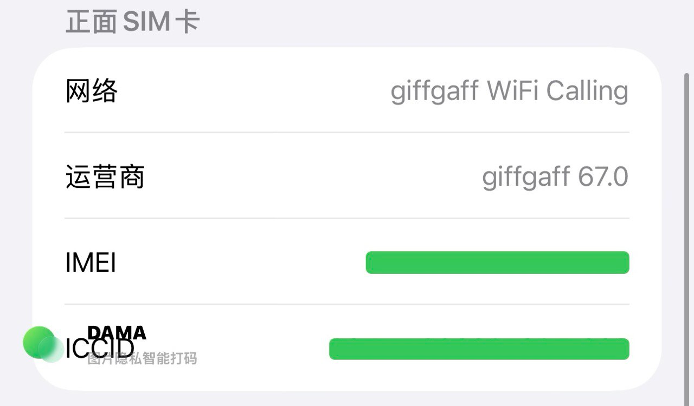
Task: Tap the 67.0 carrier version number
Action: 603,177
